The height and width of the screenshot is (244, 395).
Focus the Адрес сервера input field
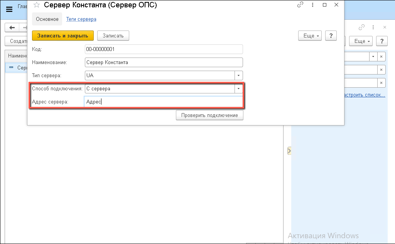tap(164, 102)
